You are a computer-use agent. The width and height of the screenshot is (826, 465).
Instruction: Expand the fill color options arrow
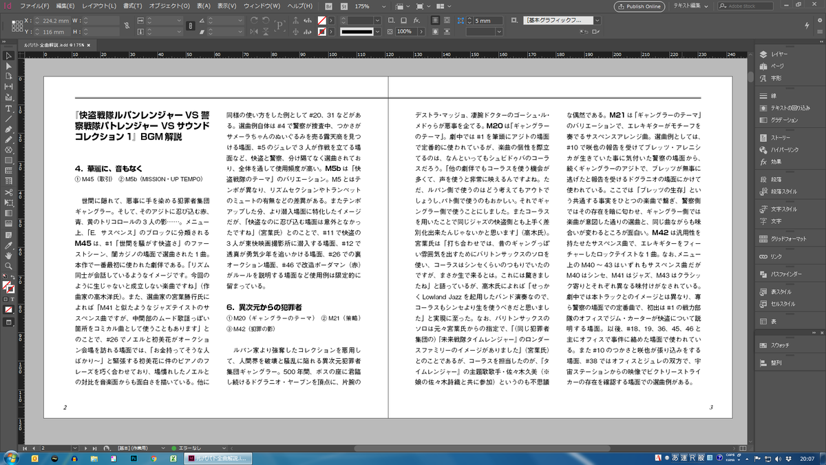click(331, 21)
